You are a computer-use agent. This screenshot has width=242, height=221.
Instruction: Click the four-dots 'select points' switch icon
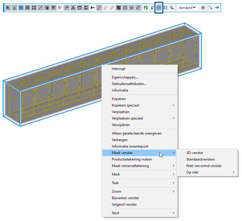pyautogui.click(x=34, y=8)
